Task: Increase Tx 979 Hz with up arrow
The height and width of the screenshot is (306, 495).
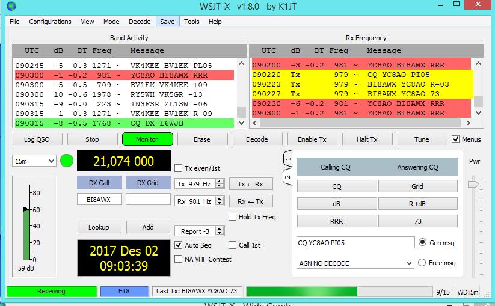Action: (220, 182)
